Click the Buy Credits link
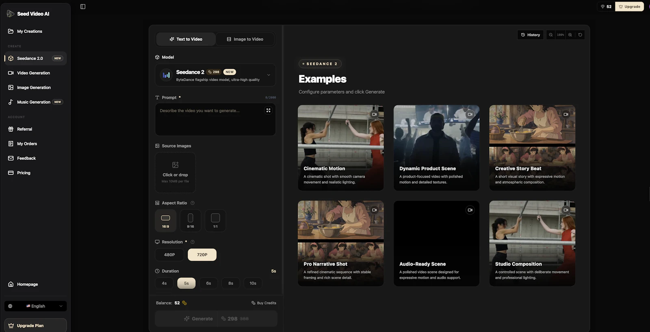The width and height of the screenshot is (650, 332). 264,303
